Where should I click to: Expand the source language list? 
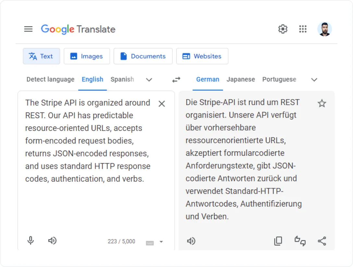(149, 80)
